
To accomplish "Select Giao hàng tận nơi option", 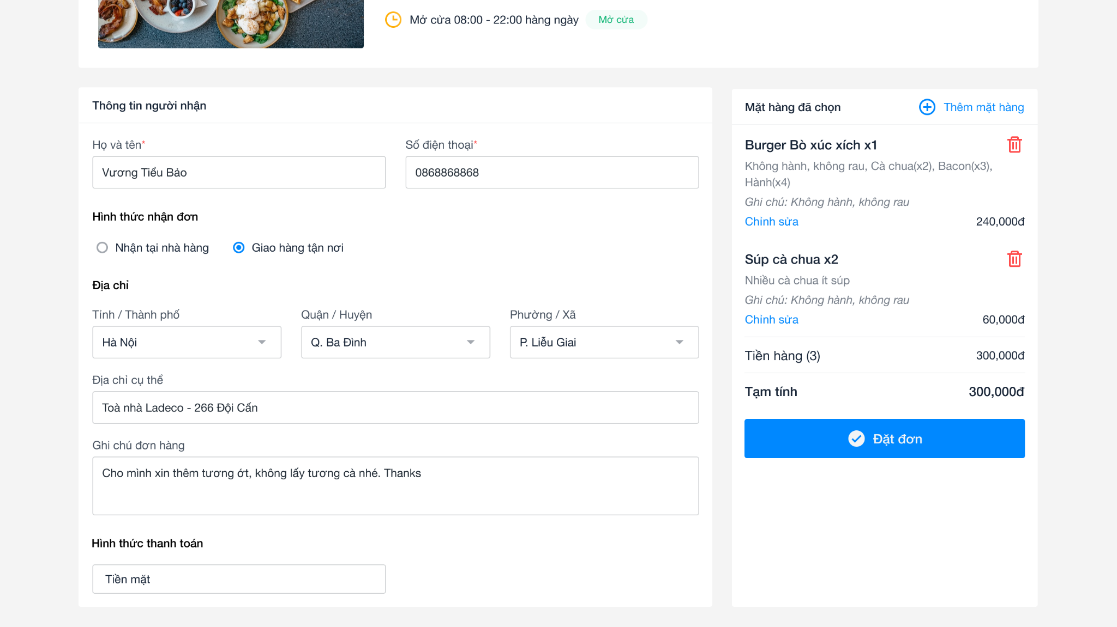I will tap(239, 248).
